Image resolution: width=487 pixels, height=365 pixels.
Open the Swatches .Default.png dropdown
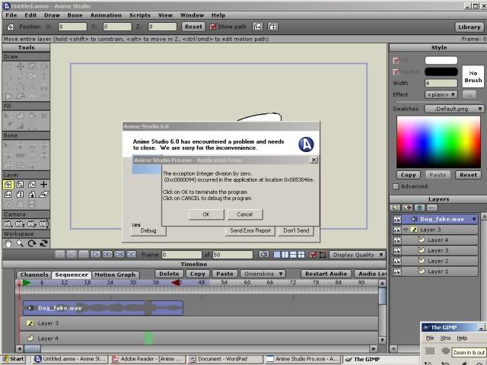pyautogui.click(x=454, y=109)
